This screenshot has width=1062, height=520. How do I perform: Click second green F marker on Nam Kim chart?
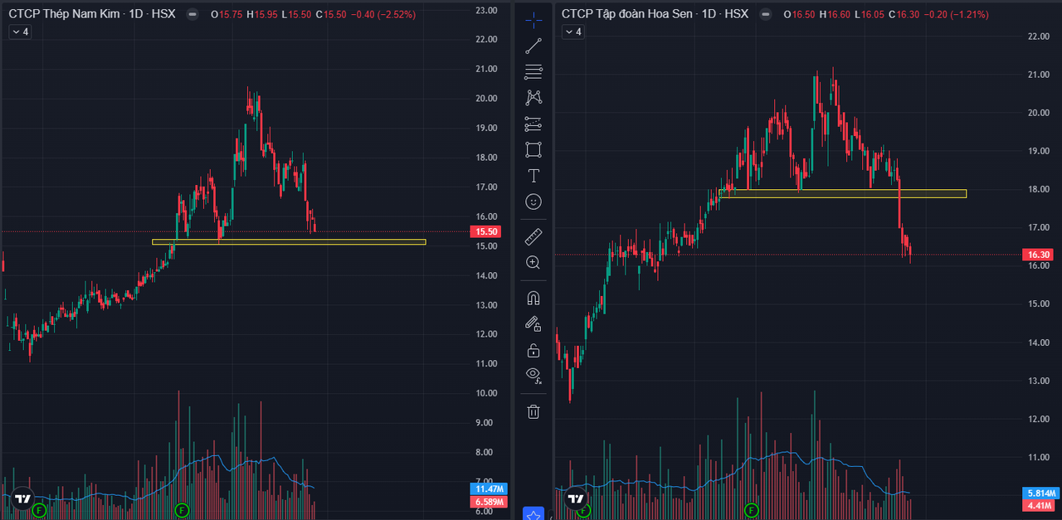[x=183, y=511]
